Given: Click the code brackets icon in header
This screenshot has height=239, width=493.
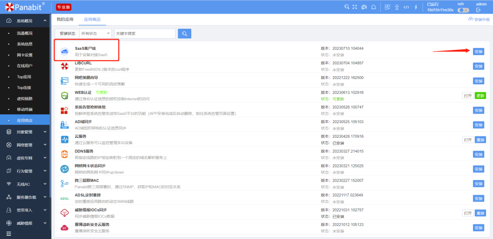Looking at the screenshot, I should tap(406, 7).
